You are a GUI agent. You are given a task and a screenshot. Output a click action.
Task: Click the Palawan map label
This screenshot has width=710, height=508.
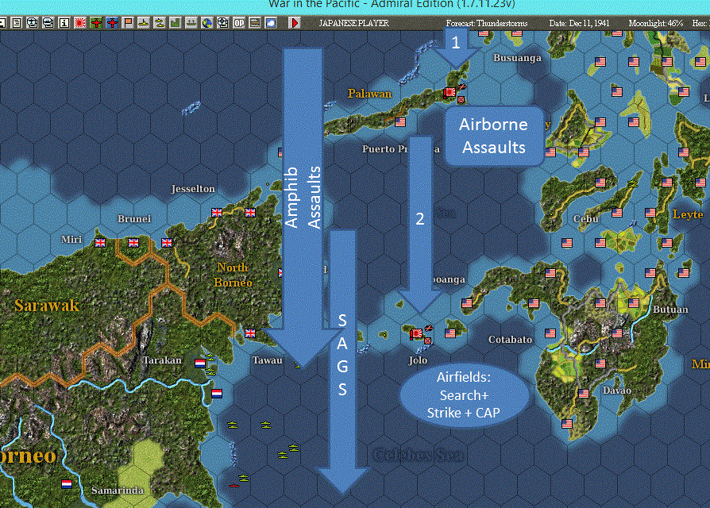coord(369,94)
